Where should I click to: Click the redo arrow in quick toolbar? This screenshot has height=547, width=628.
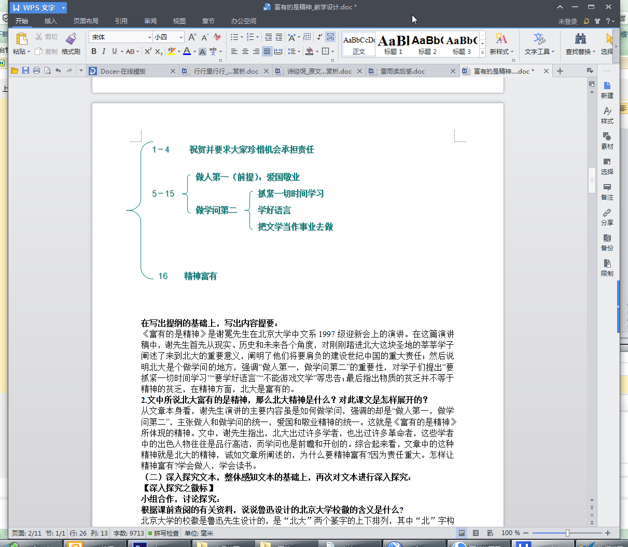69,71
